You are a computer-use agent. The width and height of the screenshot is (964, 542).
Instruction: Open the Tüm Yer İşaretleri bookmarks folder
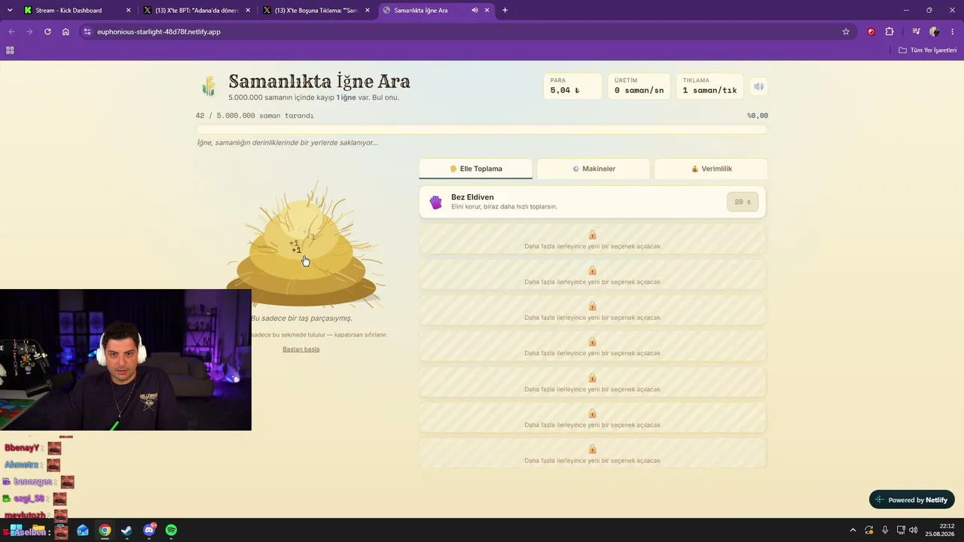pyautogui.click(x=928, y=50)
